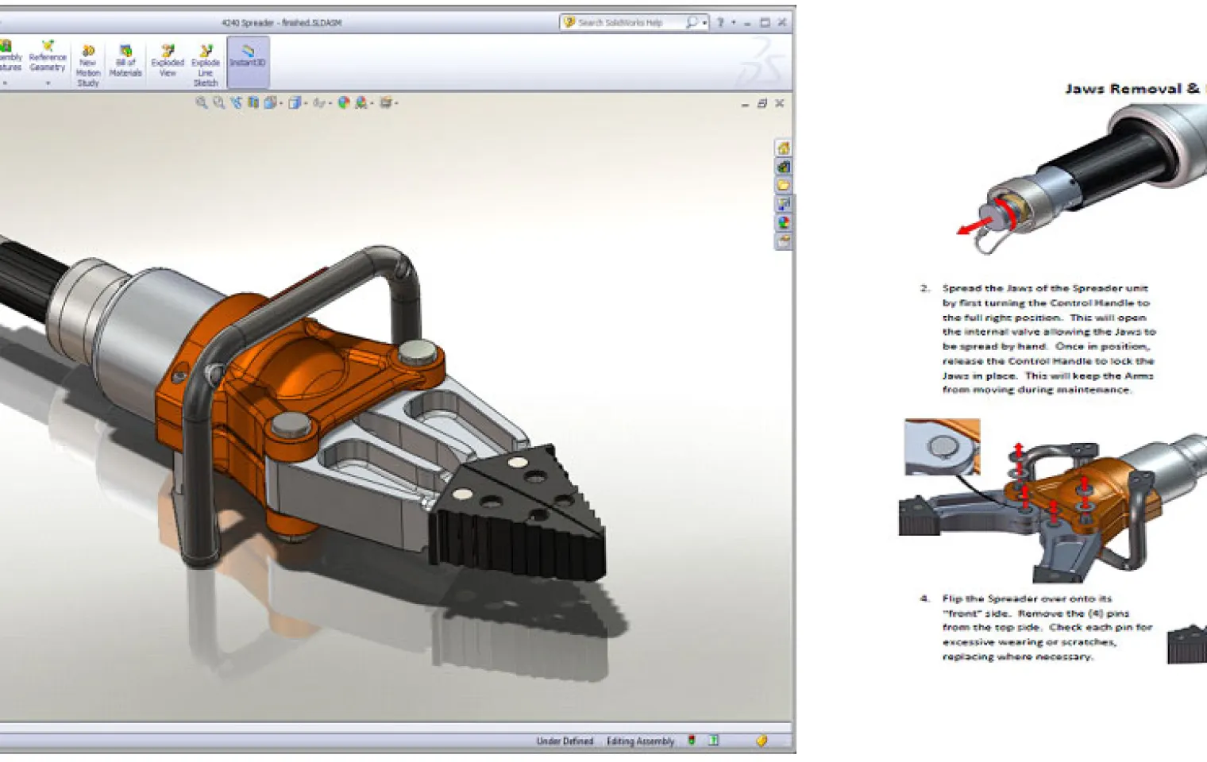1207x762 pixels.
Task: Click the 4240 Spreader window title text
Action: point(281,22)
